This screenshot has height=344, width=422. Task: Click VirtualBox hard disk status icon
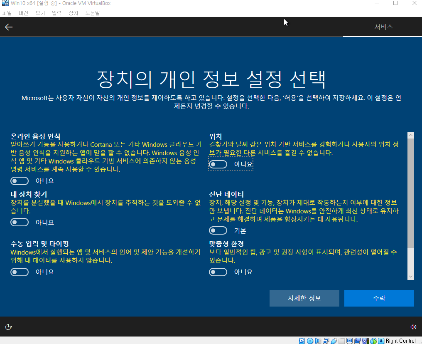(x=302, y=341)
